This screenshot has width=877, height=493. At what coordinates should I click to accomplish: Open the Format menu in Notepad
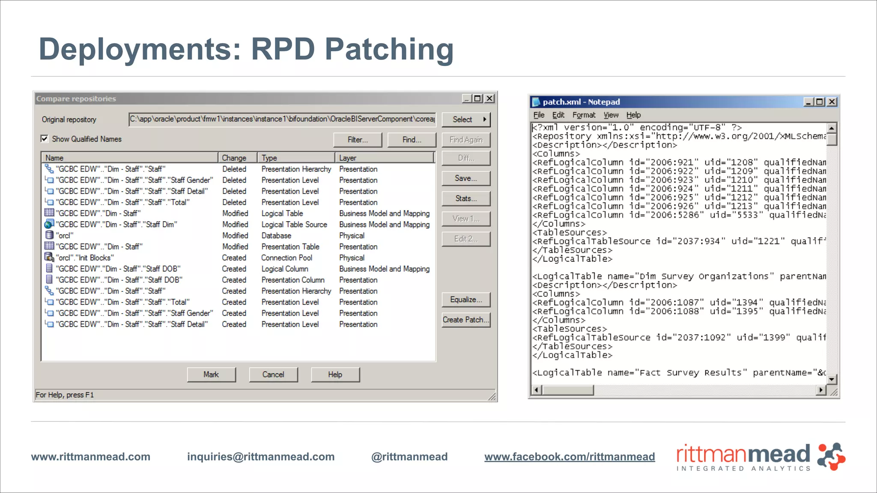point(584,115)
